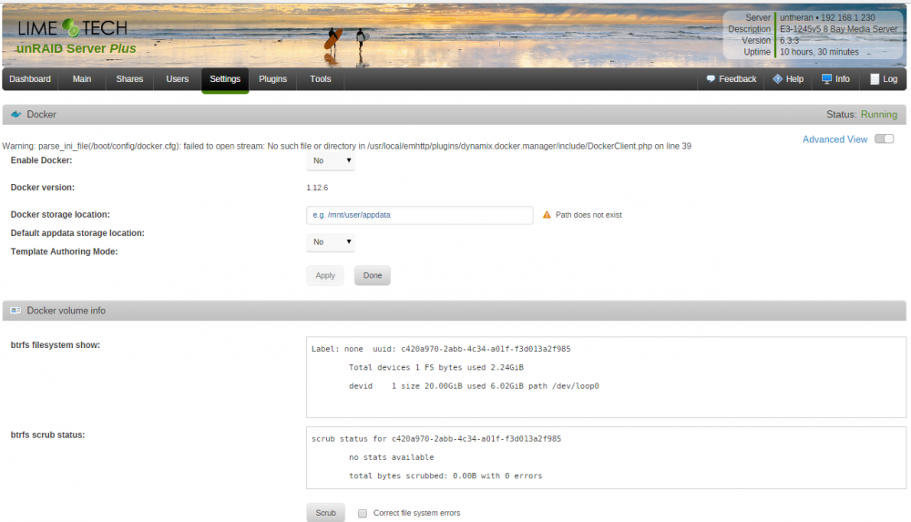The image size is (911, 522).
Task: Open the Template Authoring Mode dropdown
Action: point(331,242)
